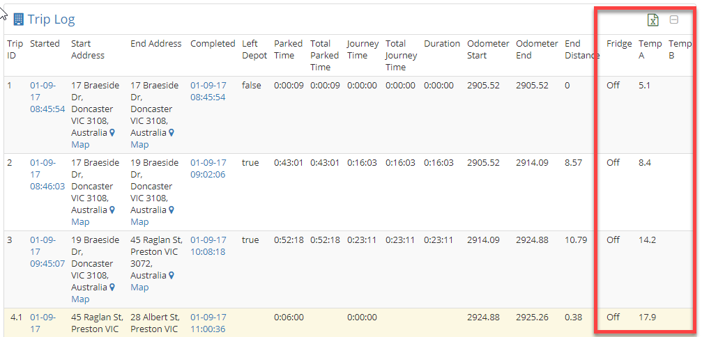Open trip 1 started time 08:45:54

(x=47, y=97)
